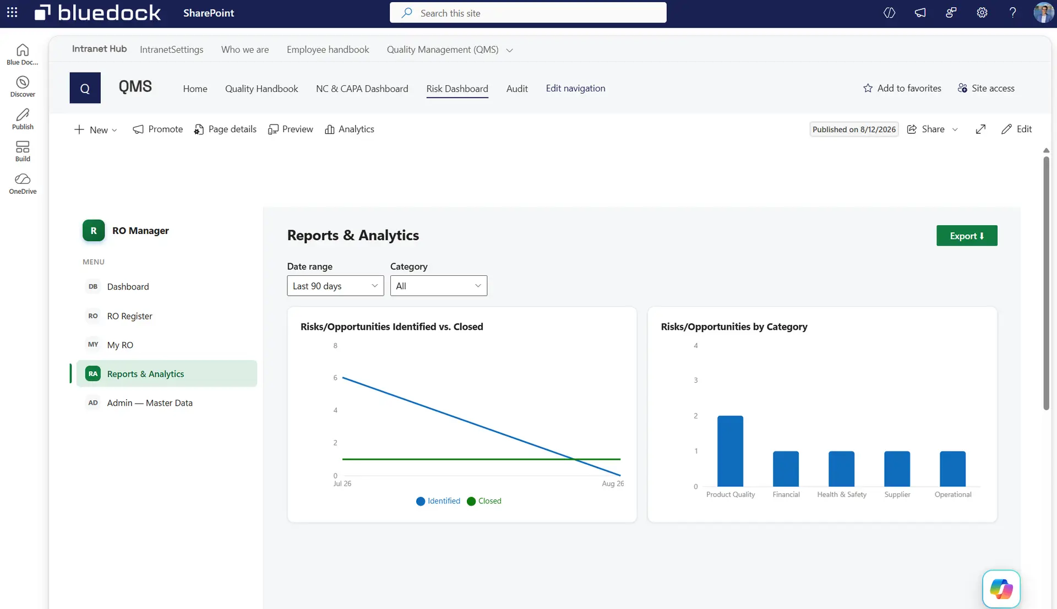
Task: Click the megaphone announcements icon
Action: click(920, 13)
